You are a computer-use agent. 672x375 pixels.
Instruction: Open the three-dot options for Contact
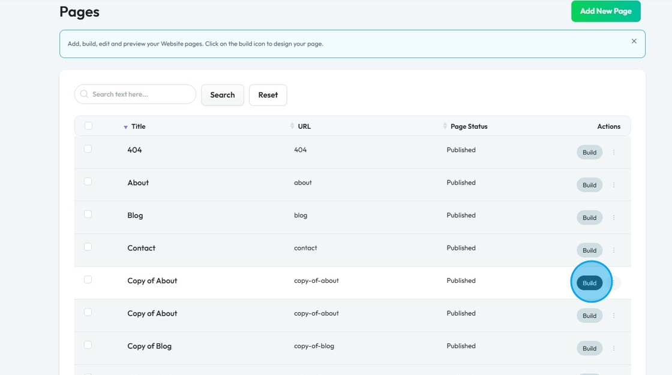click(x=614, y=250)
